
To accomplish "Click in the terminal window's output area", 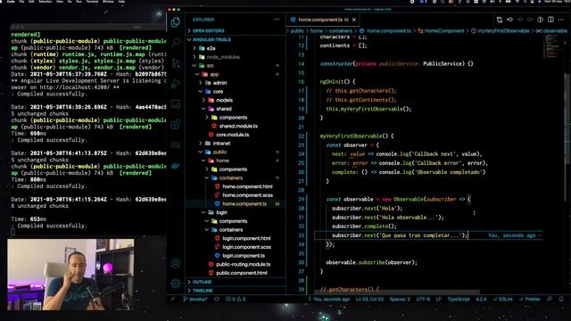I will point(88,133).
